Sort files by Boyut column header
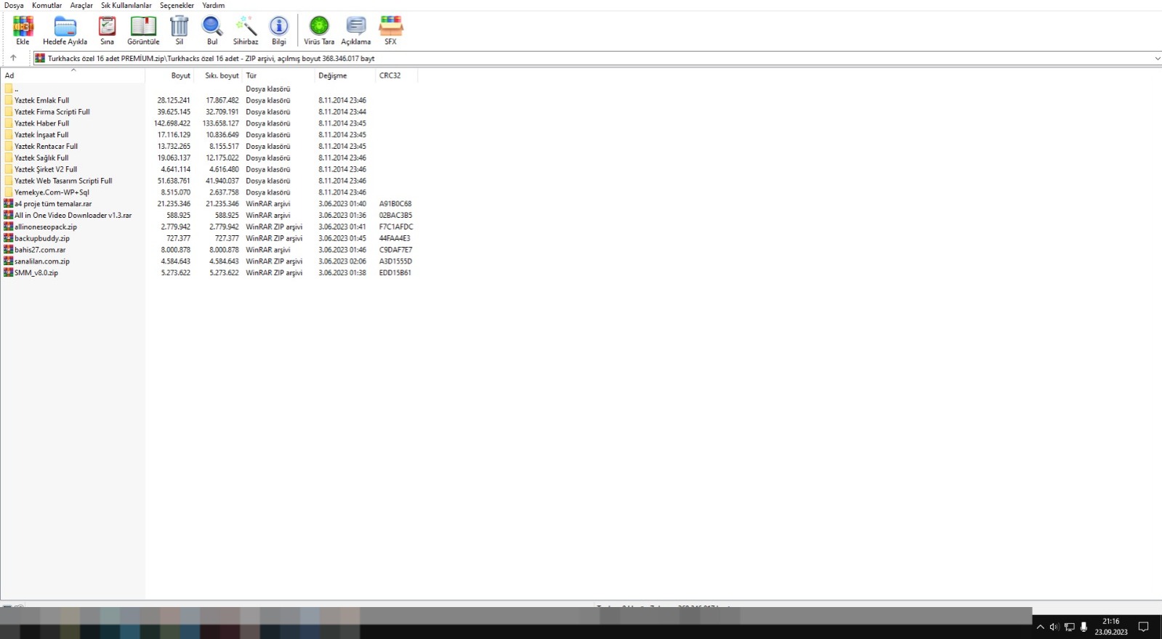 point(170,76)
